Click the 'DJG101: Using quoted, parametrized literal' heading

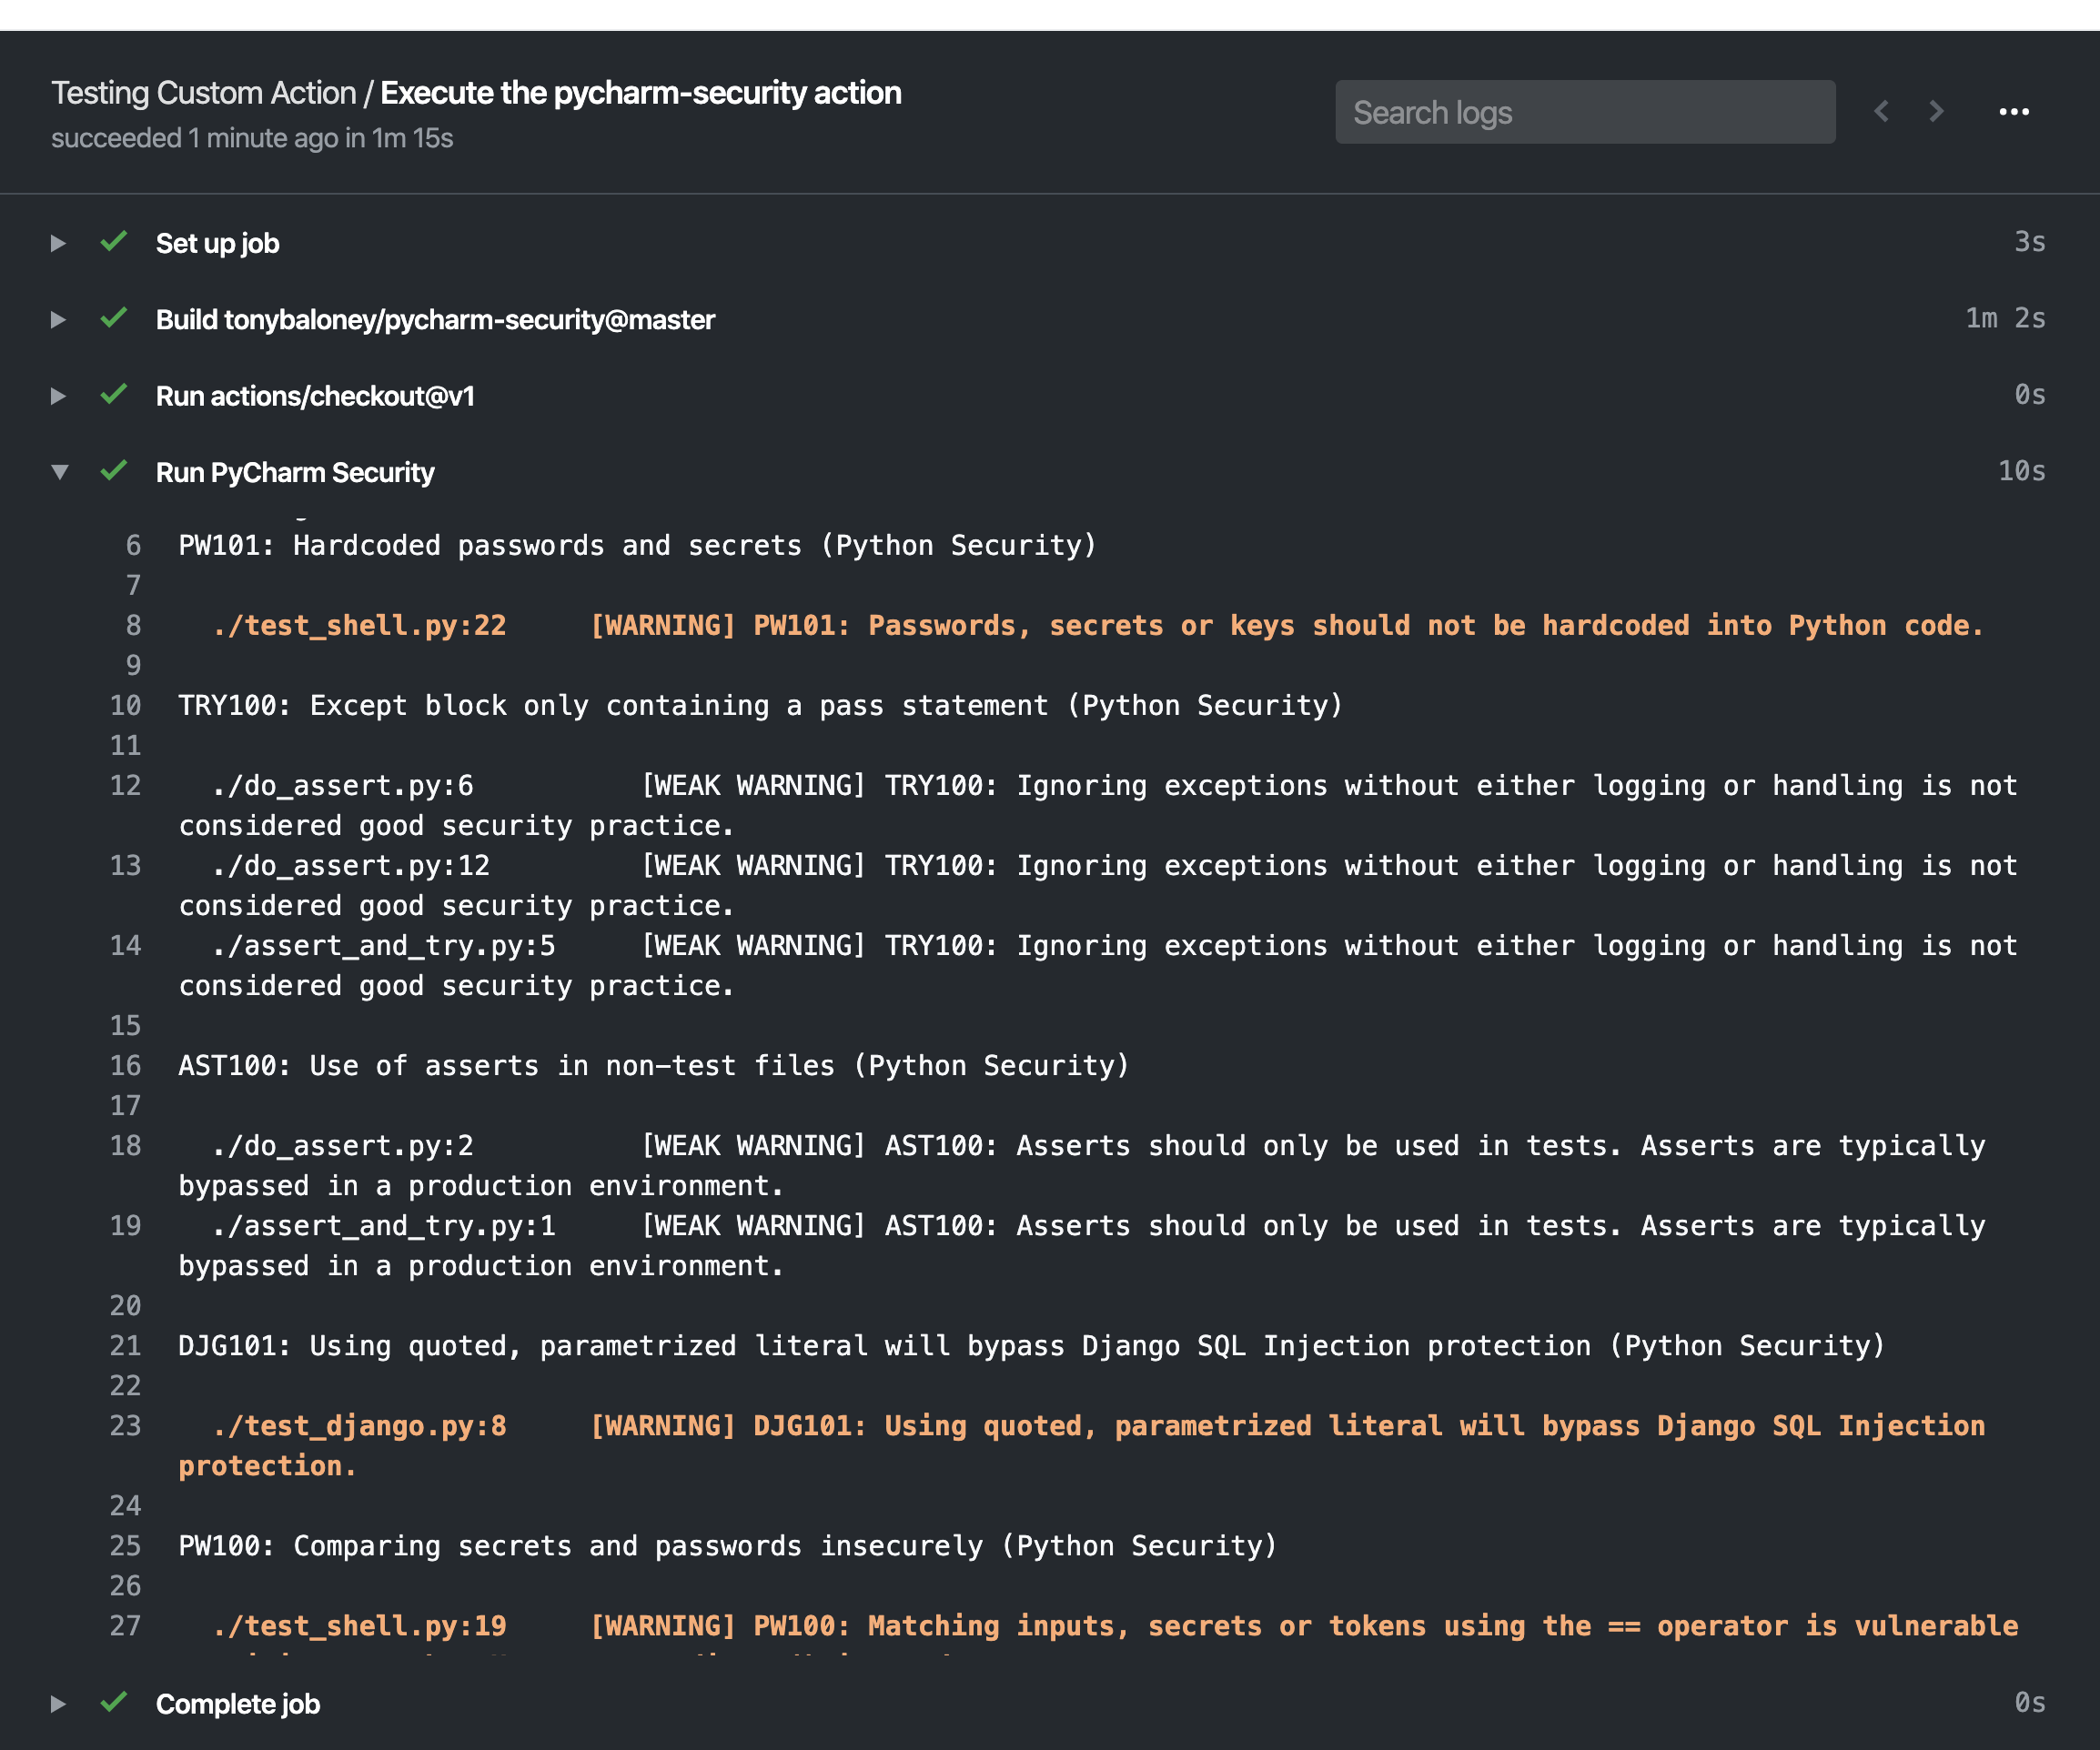tap(1031, 1345)
